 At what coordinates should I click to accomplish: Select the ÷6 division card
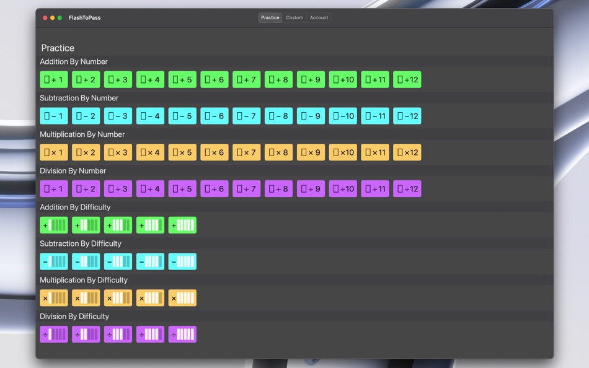[x=215, y=189]
